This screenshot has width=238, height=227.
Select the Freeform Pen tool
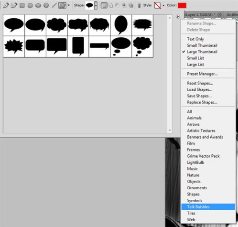coord(14,5)
